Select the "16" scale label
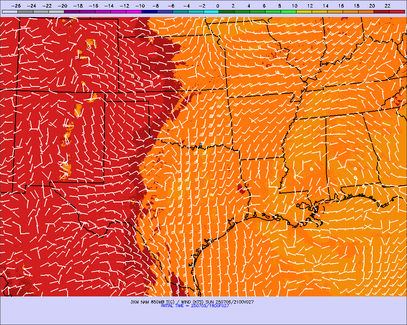 pos(341,6)
